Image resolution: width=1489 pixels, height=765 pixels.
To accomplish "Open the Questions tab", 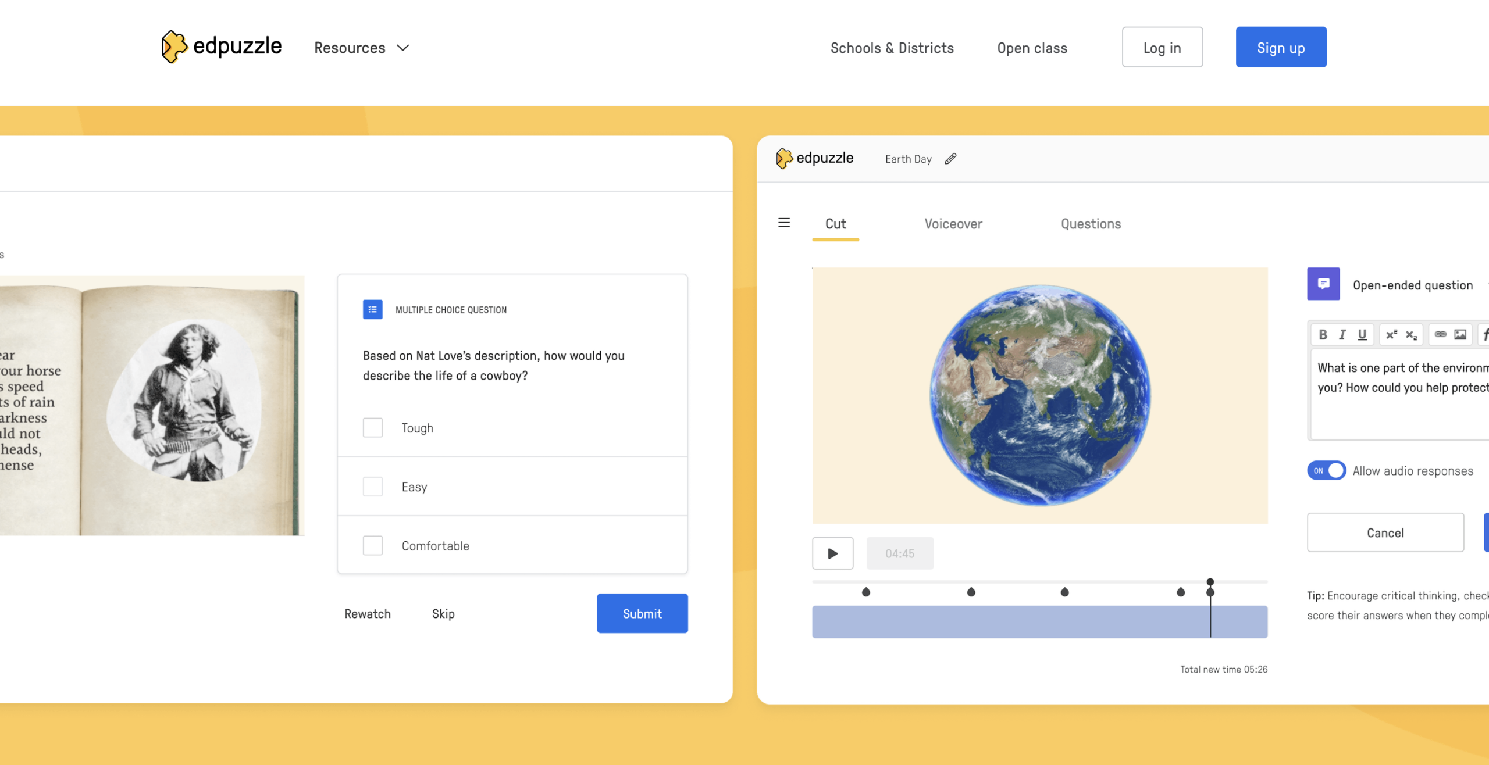I will tap(1091, 224).
